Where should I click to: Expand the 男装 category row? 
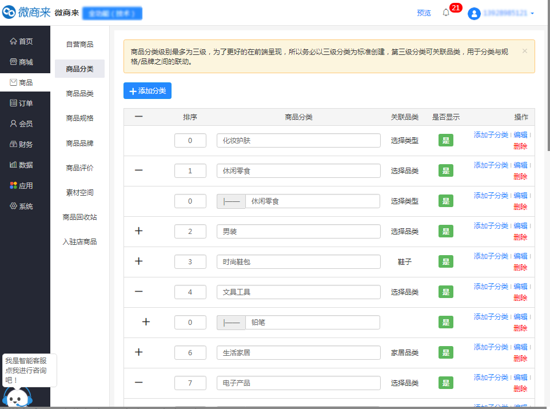[x=138, y=231]
